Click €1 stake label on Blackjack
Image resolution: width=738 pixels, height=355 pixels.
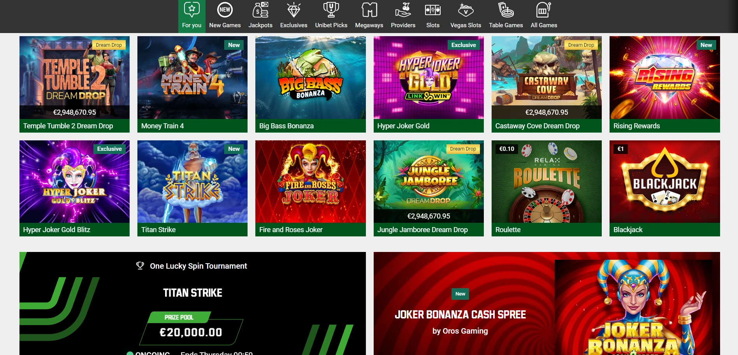click(x=620, y=149)
